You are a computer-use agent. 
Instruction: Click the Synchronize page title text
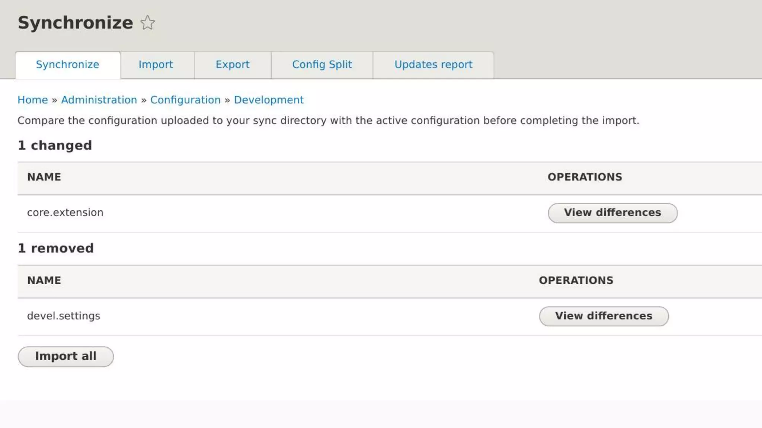pyautogui.click(x=75, y=23)
